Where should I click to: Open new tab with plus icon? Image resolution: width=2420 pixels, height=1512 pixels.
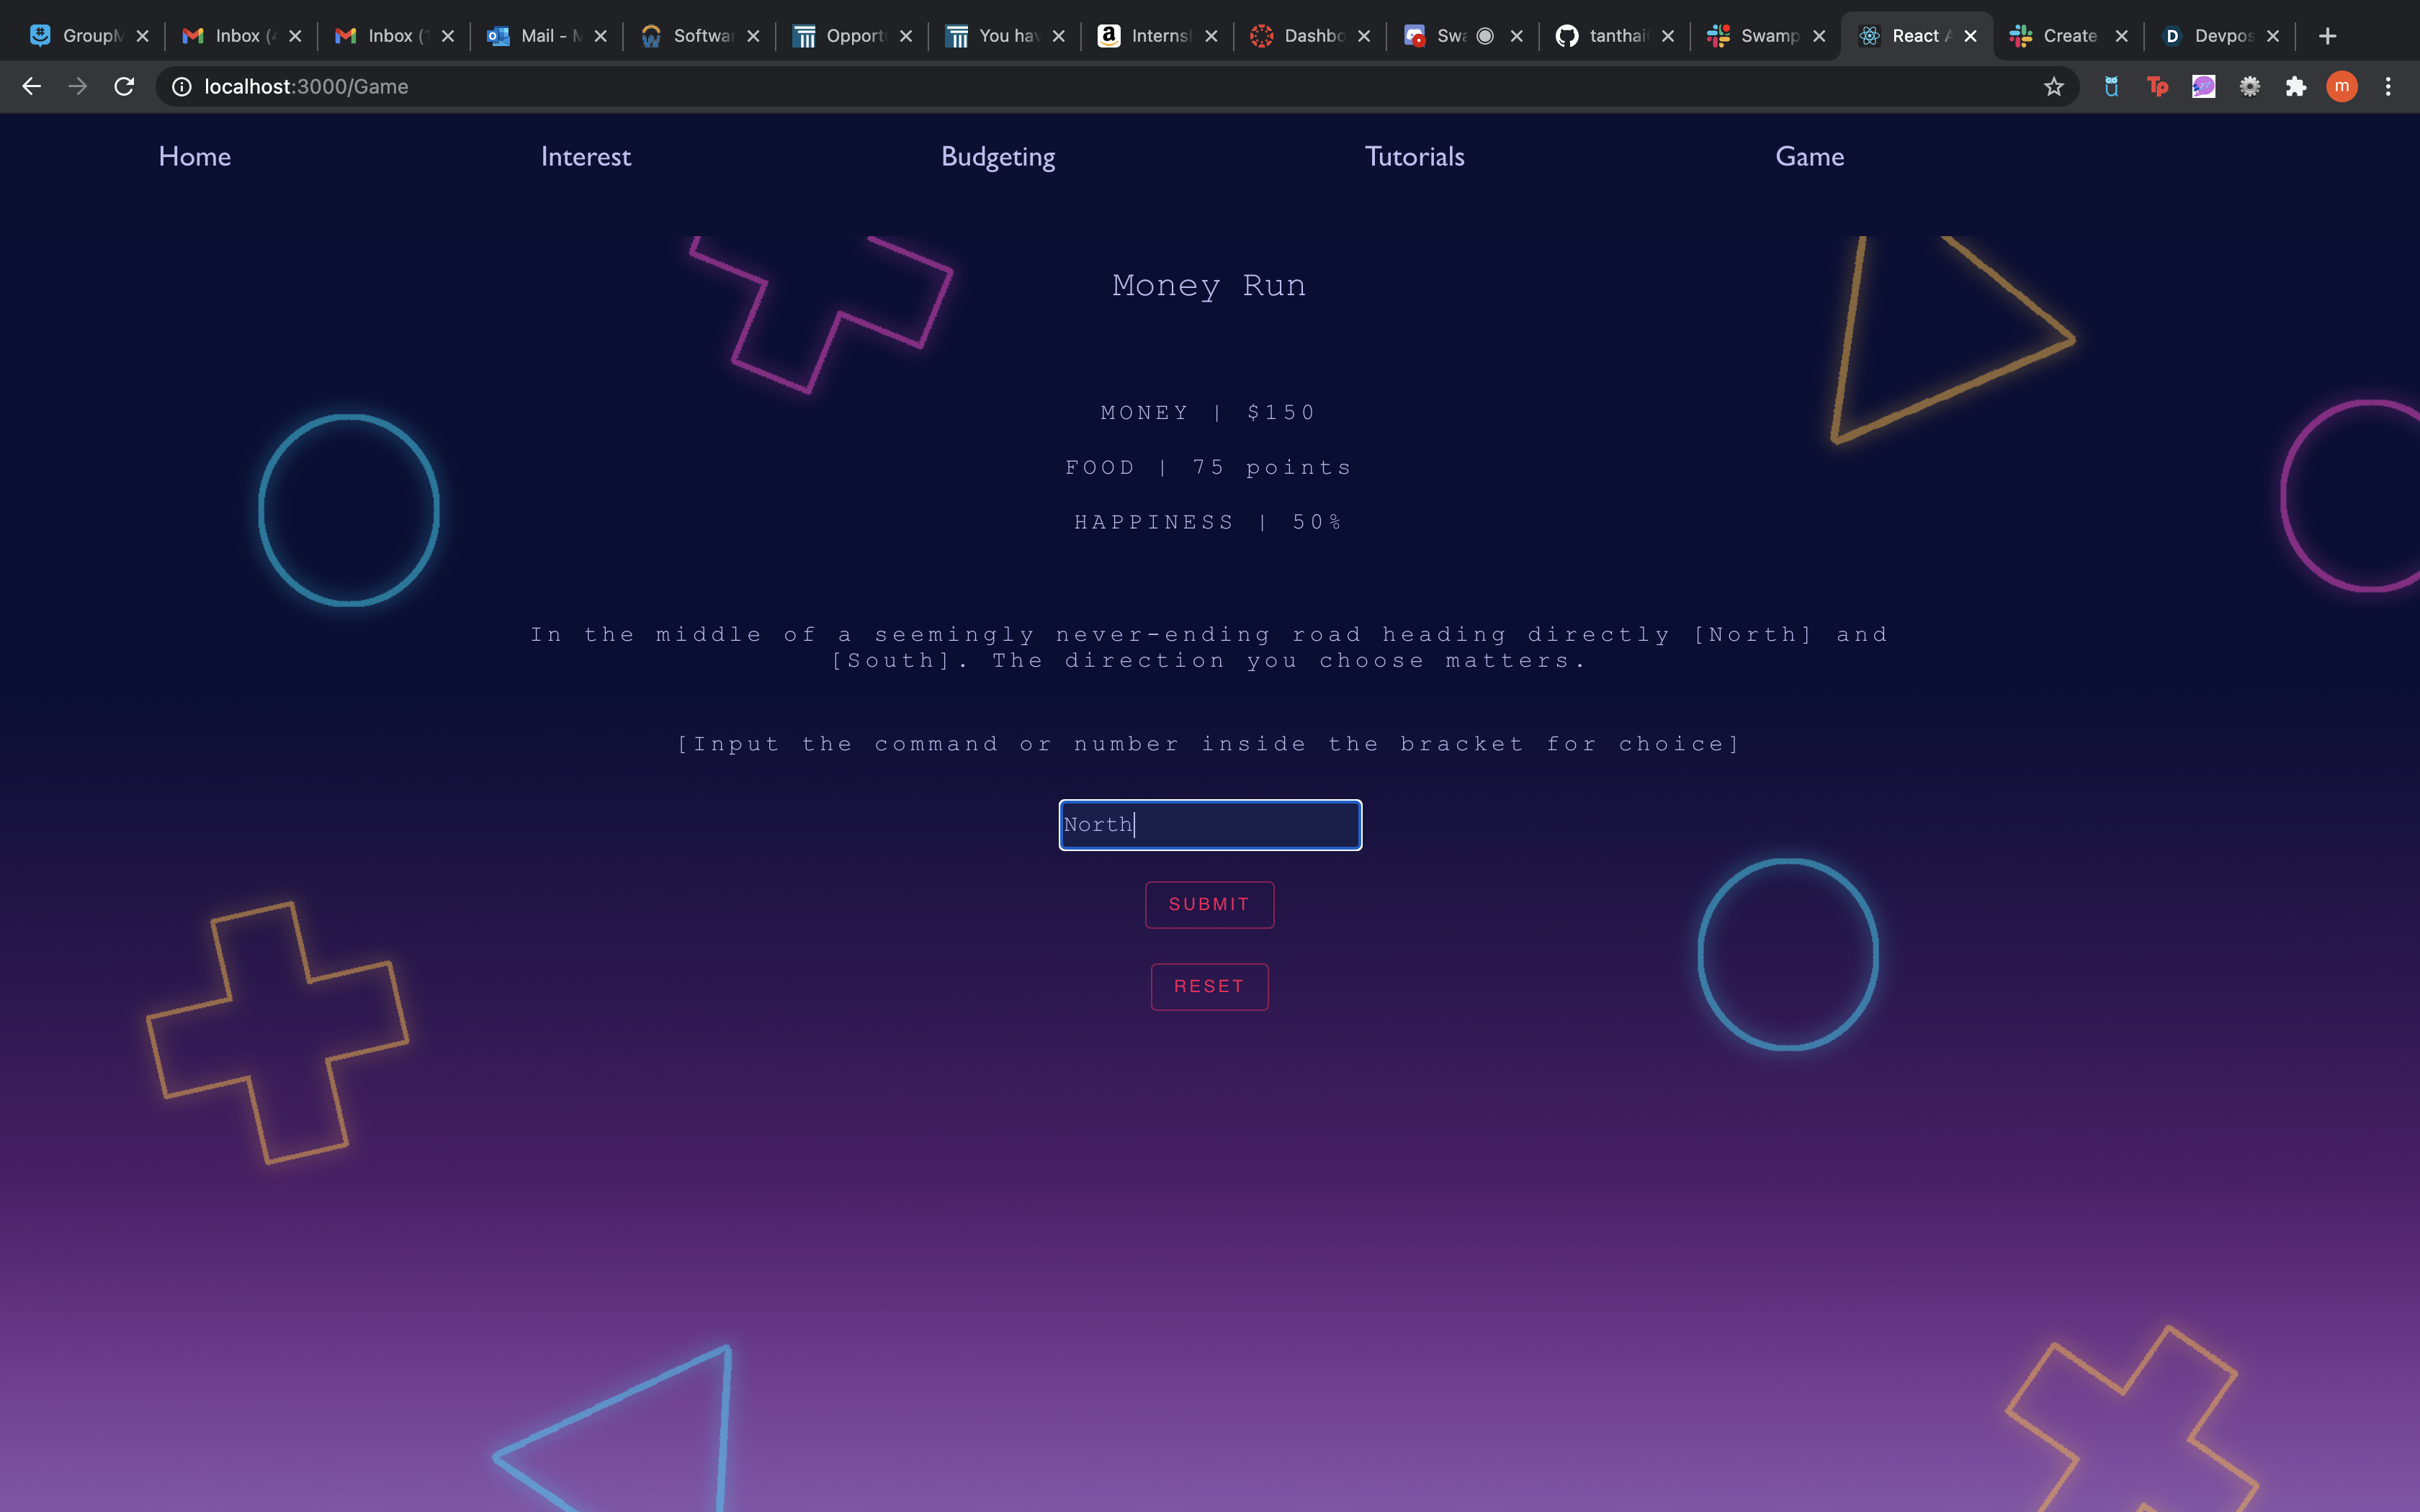(2327, 36)
